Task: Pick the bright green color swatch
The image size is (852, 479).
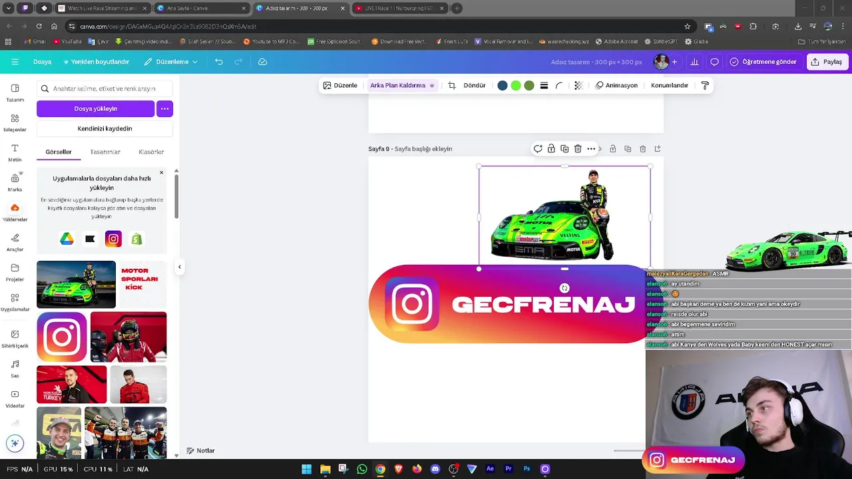Action: [x=516, y=85]
